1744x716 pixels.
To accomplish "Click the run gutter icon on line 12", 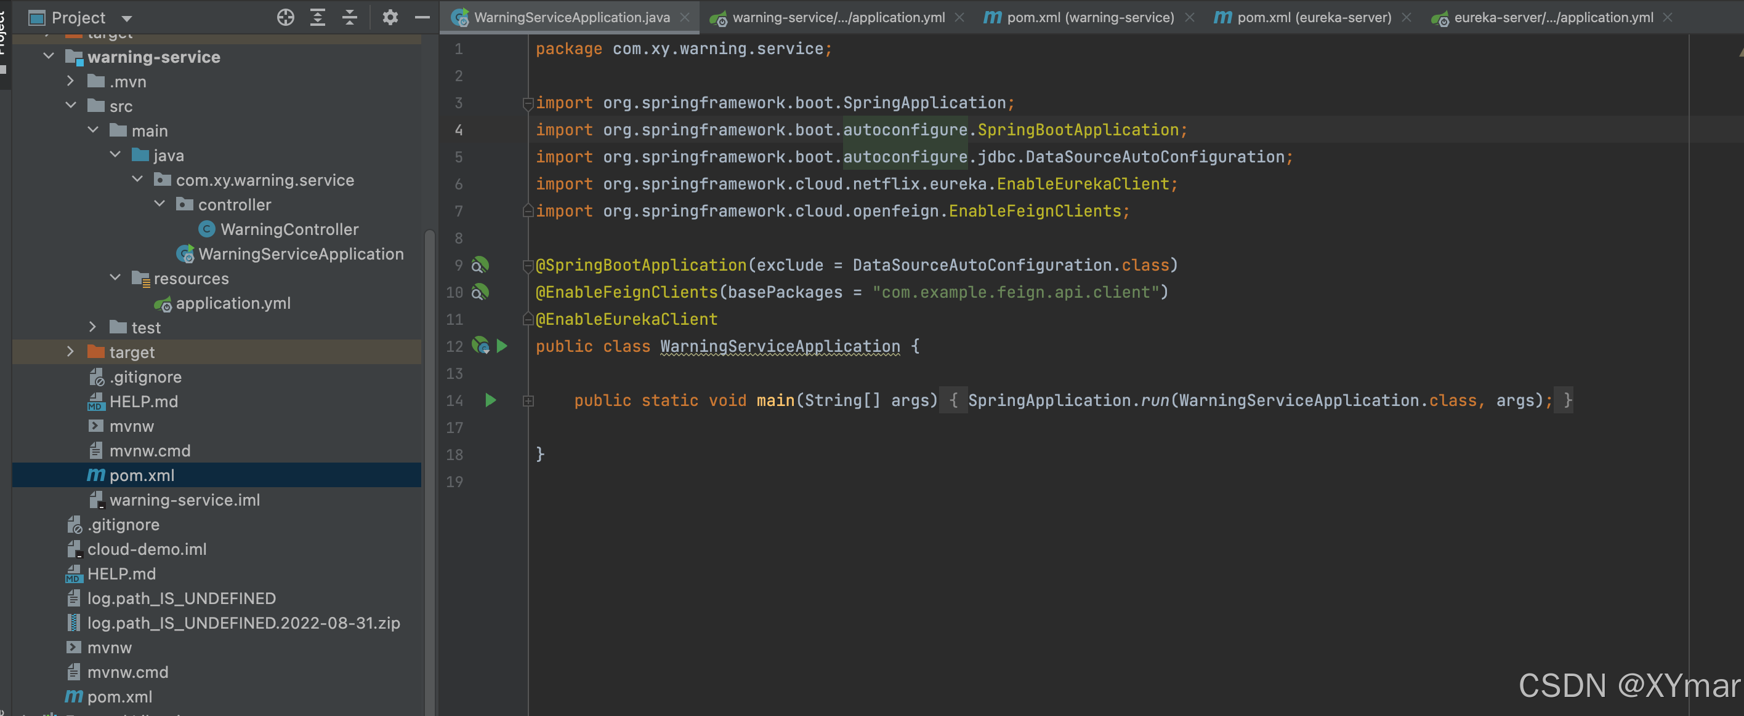I will 502,346.
